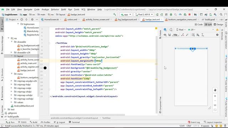Click the Orientation for Preview icon

pos(171,30)
